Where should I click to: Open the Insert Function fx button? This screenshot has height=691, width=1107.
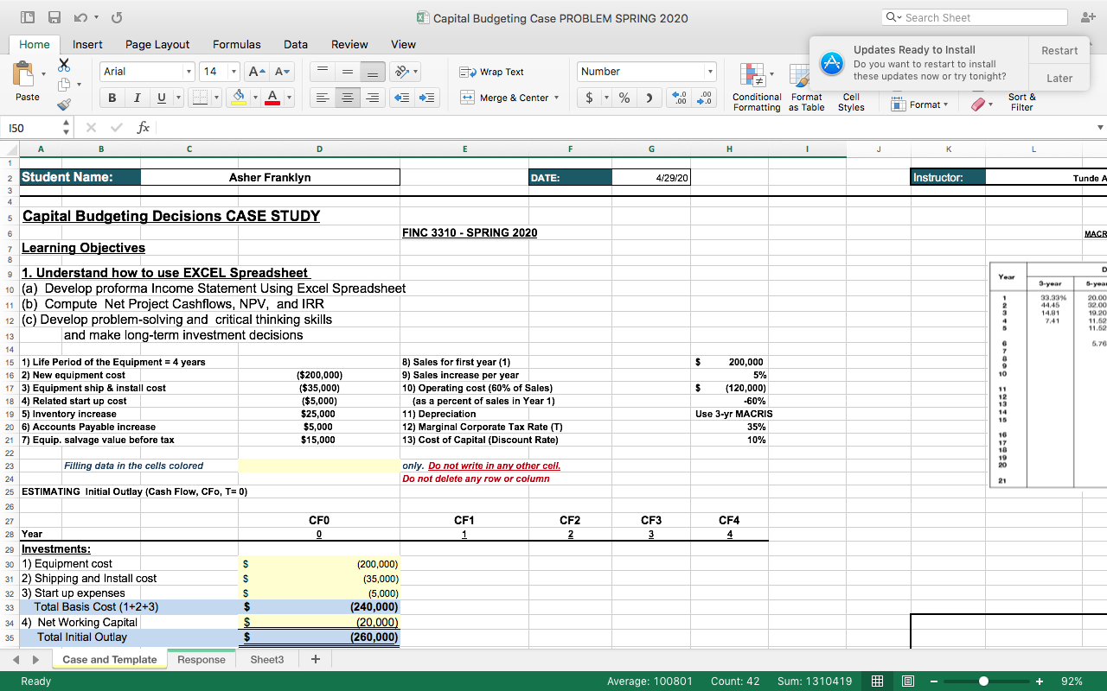tap(144, 127)
